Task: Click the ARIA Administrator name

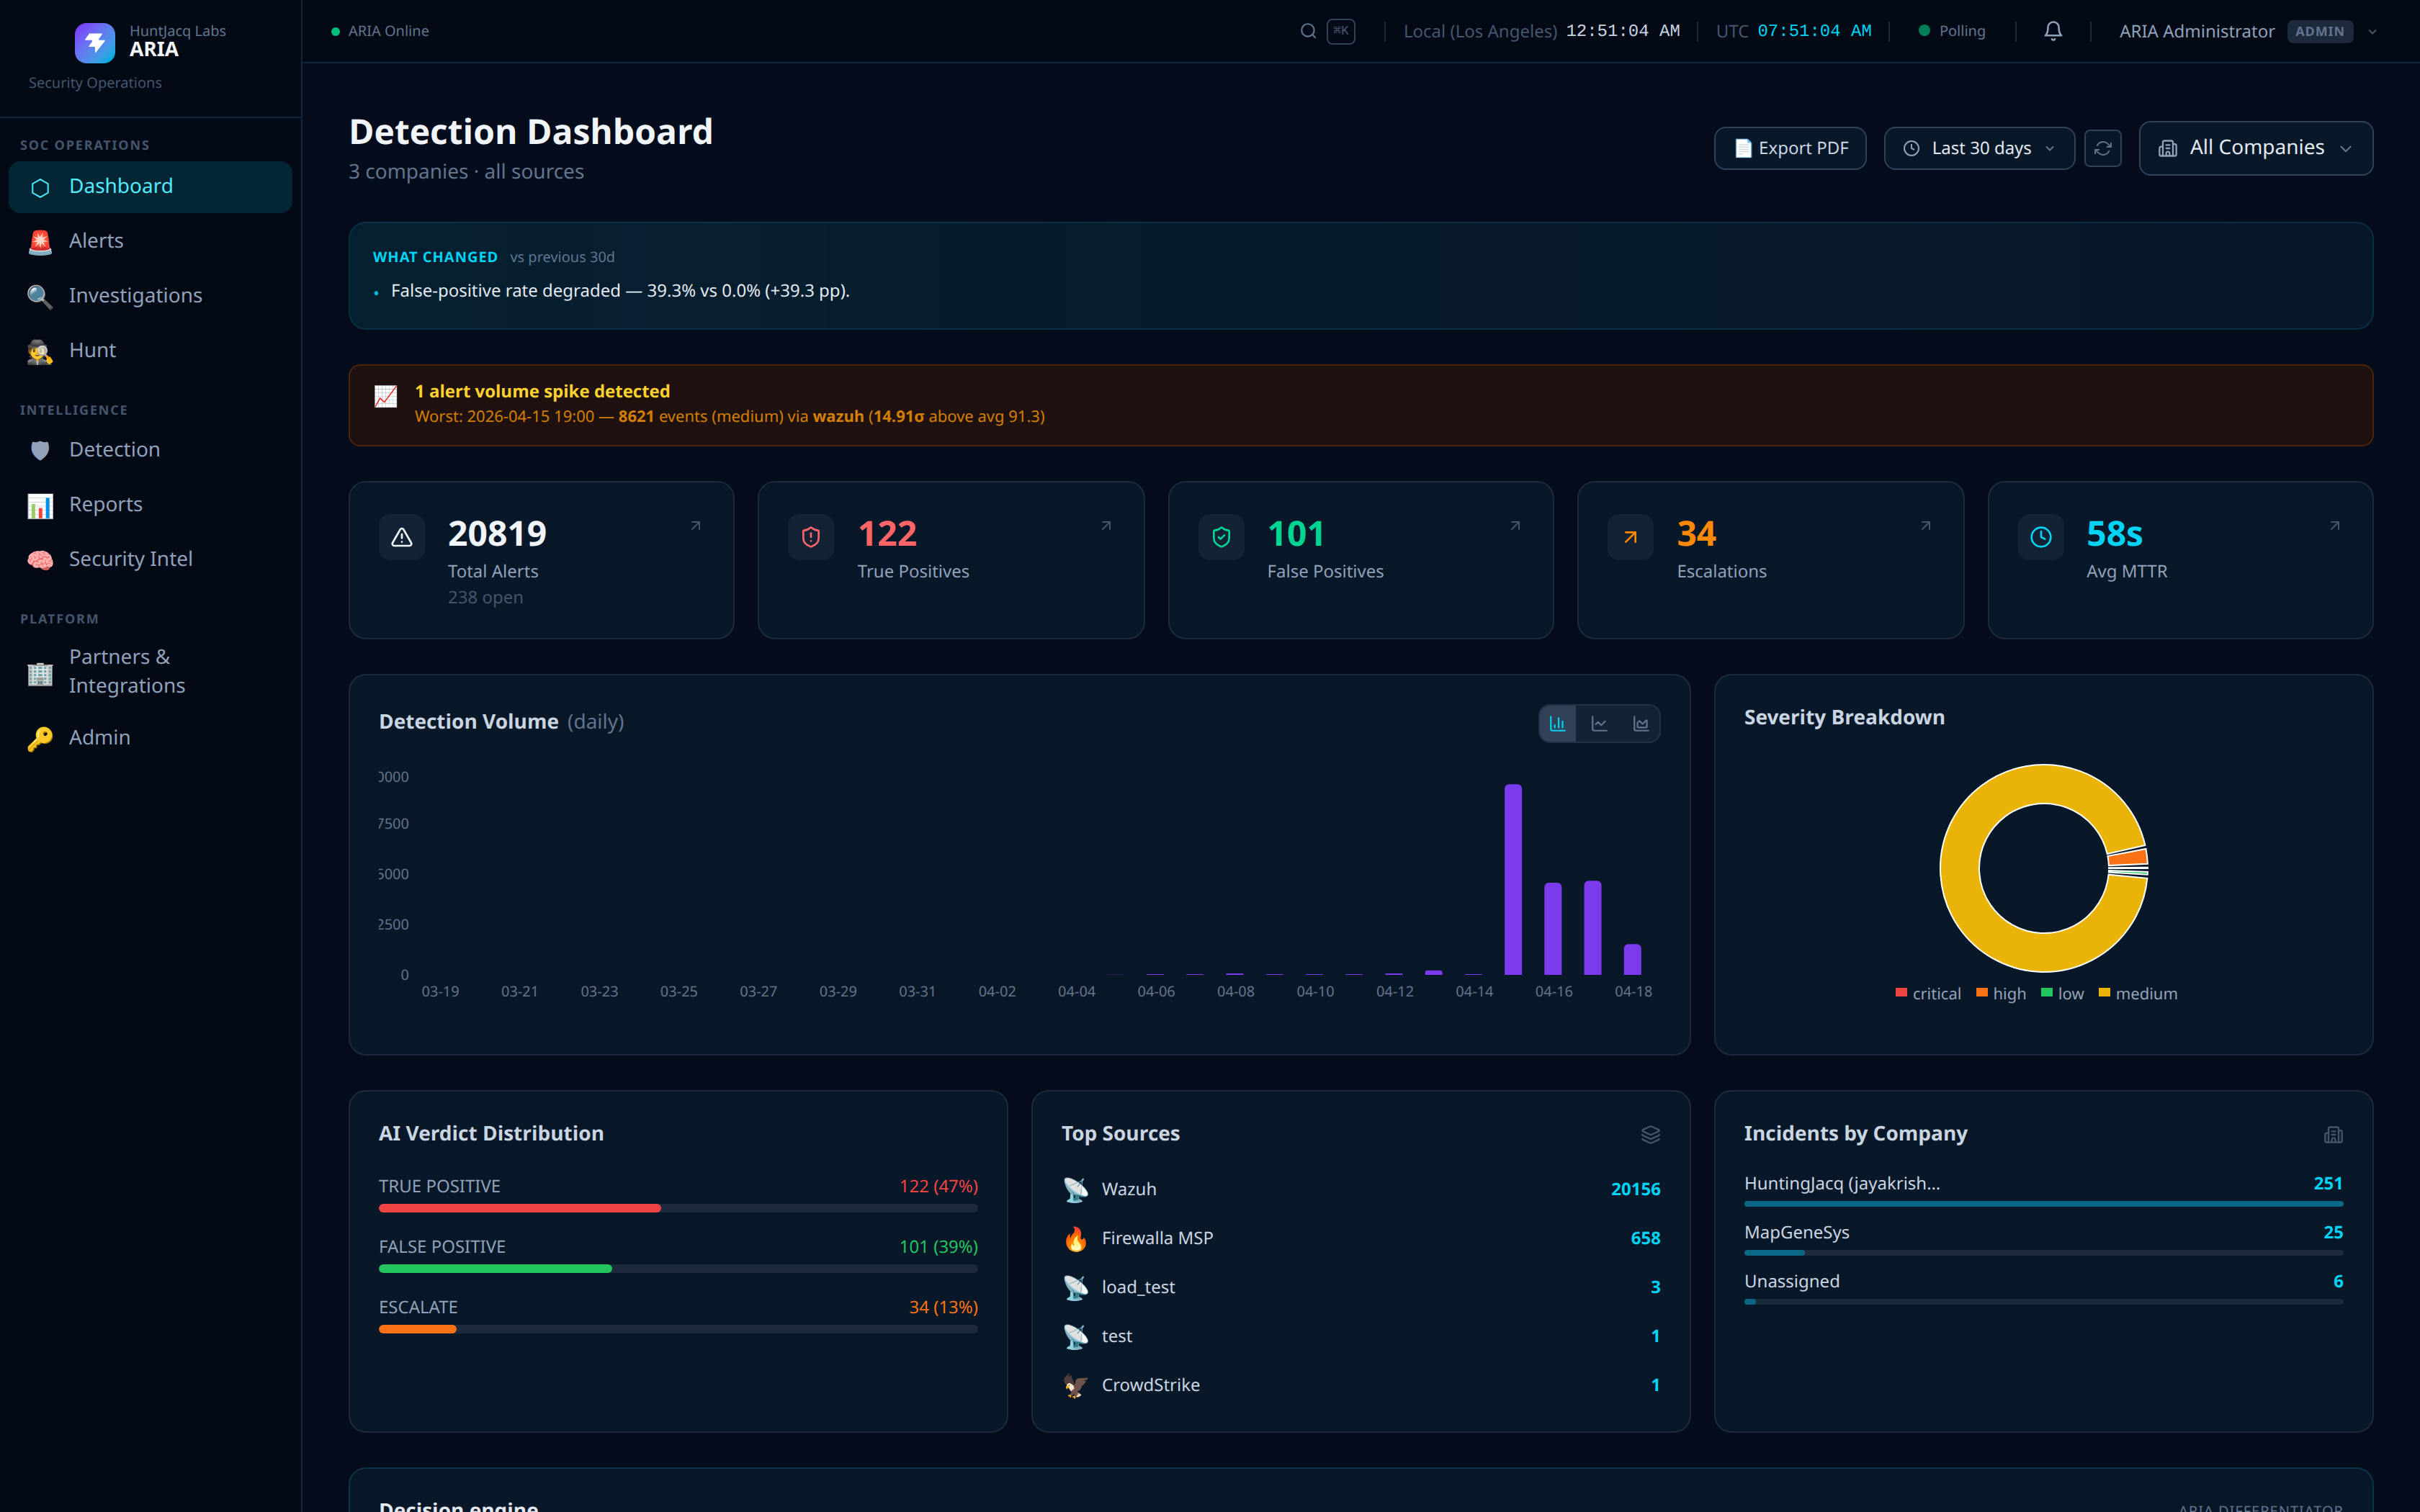Action: pos(2197,31)
